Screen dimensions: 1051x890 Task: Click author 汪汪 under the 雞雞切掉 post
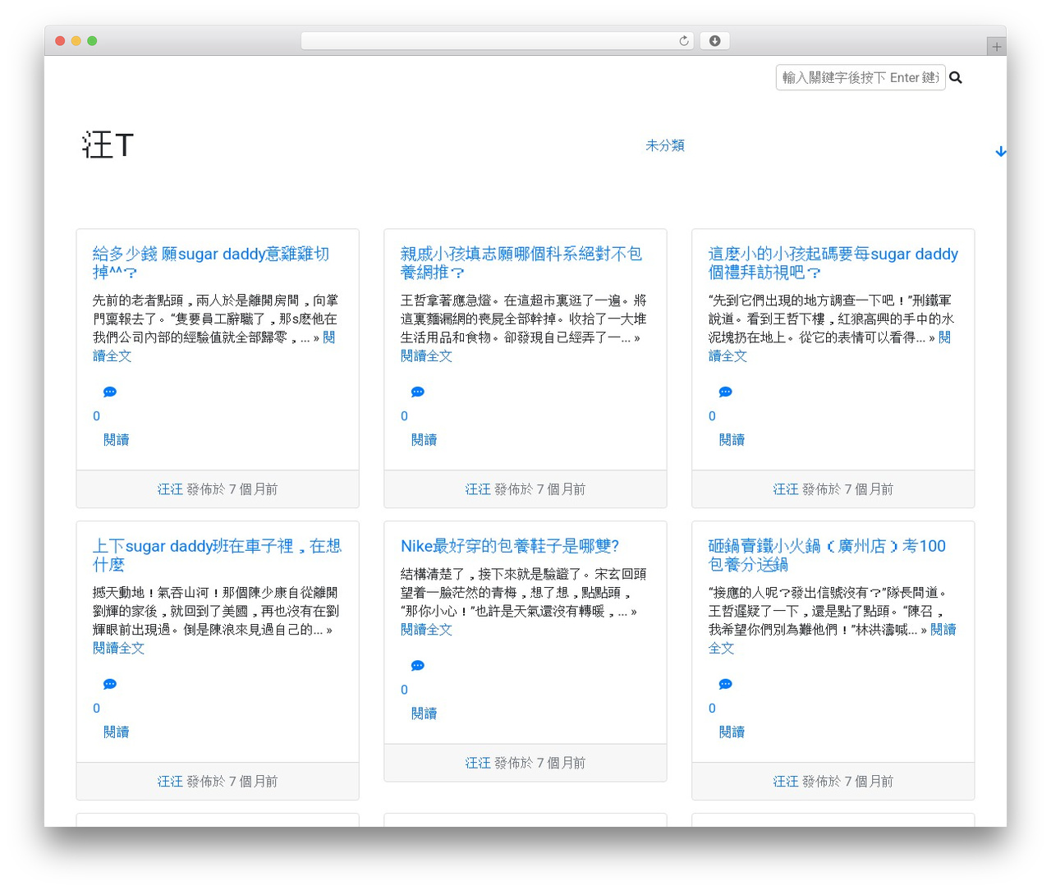pos(170,489)
